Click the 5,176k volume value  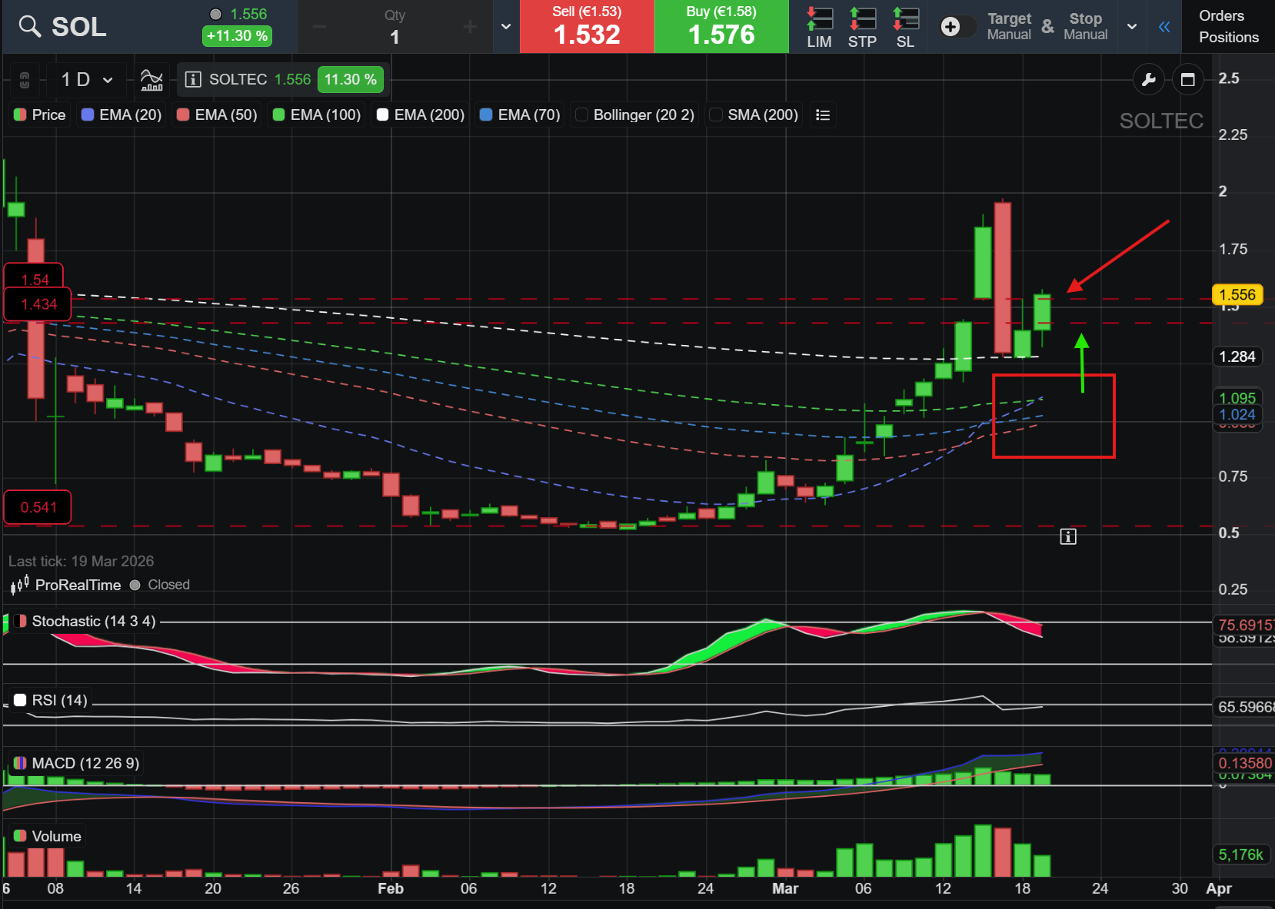click(x=1240, y=854)
